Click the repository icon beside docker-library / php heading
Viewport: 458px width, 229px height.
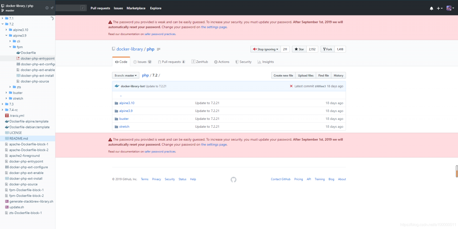click(x=113, y=49)
